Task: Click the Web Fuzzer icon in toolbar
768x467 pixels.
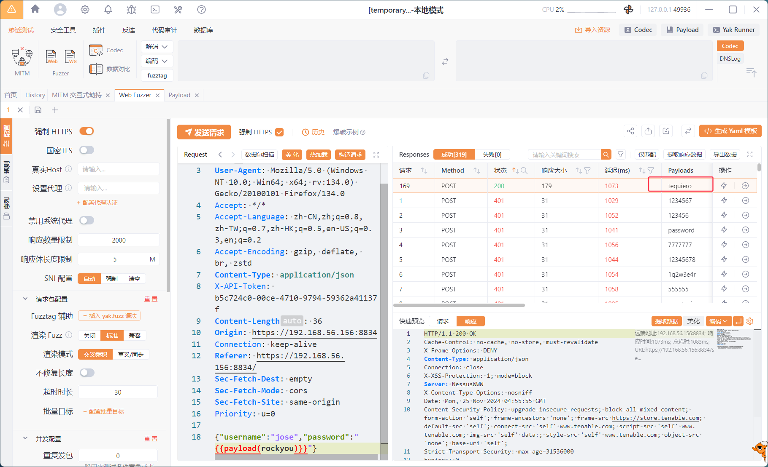Action: point(51,56)
